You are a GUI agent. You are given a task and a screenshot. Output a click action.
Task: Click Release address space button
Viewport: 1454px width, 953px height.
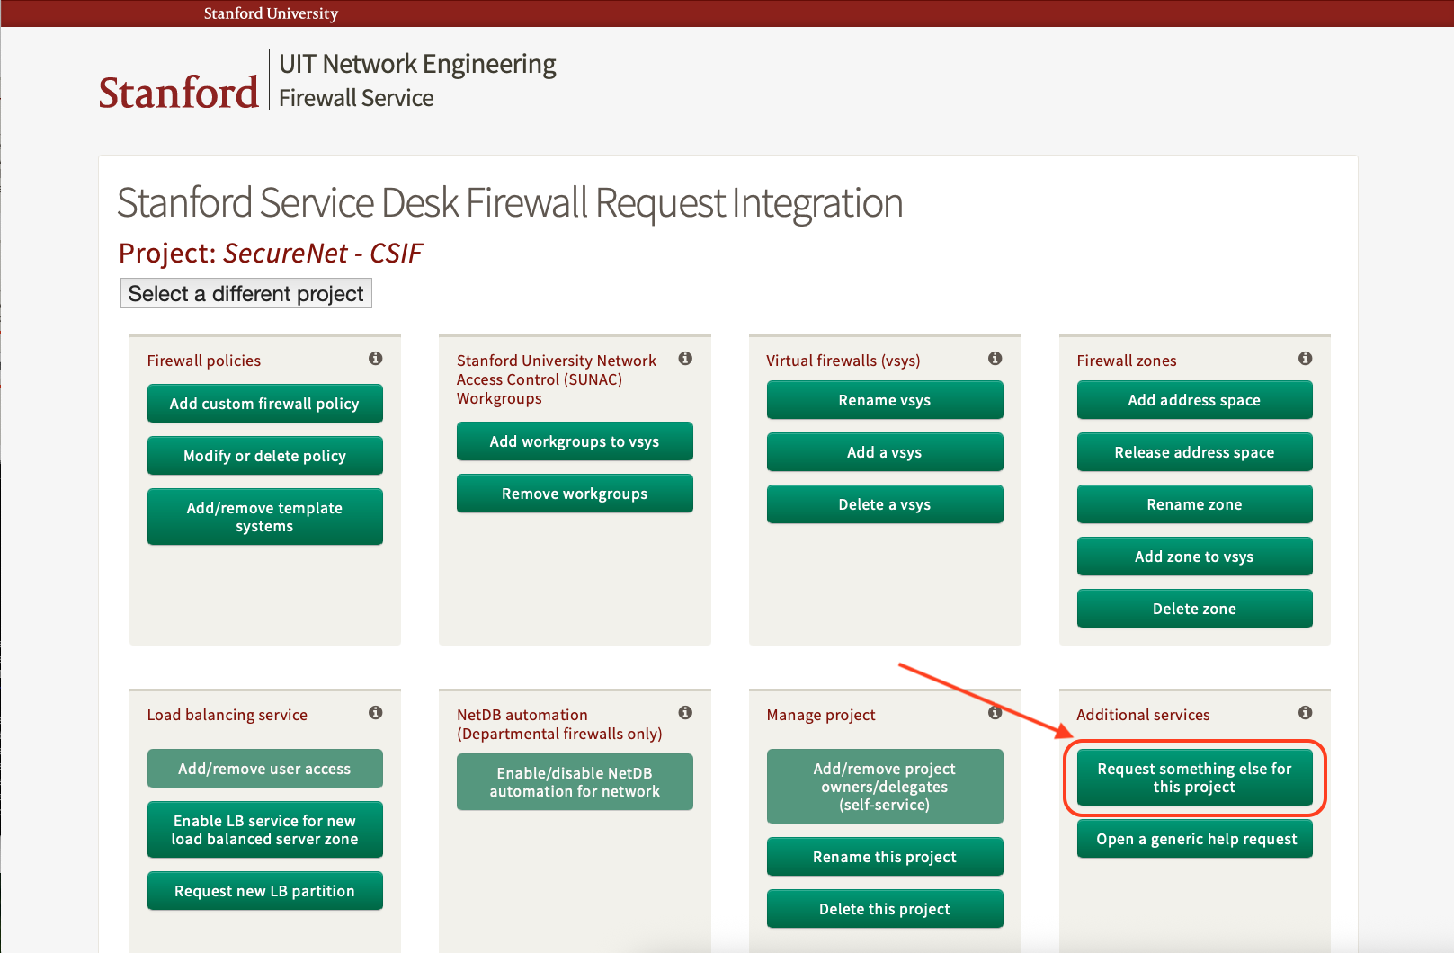coord(1194,452)
